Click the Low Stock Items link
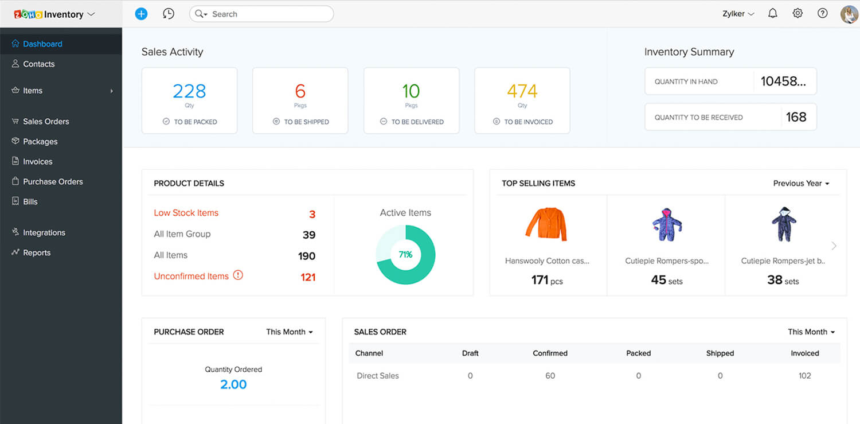 click(186, 213)
